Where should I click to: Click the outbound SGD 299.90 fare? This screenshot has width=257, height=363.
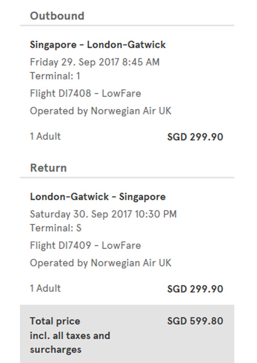click(x=195, y=137)
